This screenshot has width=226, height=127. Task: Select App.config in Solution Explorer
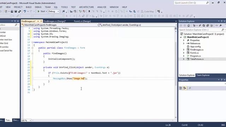pyautogui.click(x=195, y=47)
